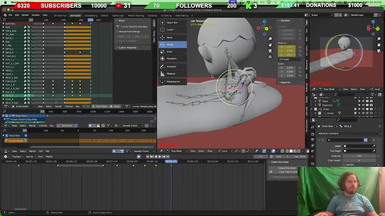
Task: Jump to the timeline end frame
Action: (168, 157)
